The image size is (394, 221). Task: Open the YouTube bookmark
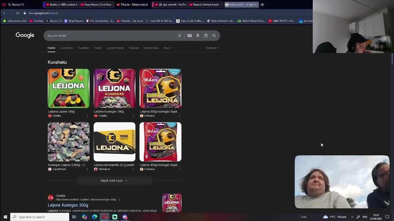[x=36, y=21]
